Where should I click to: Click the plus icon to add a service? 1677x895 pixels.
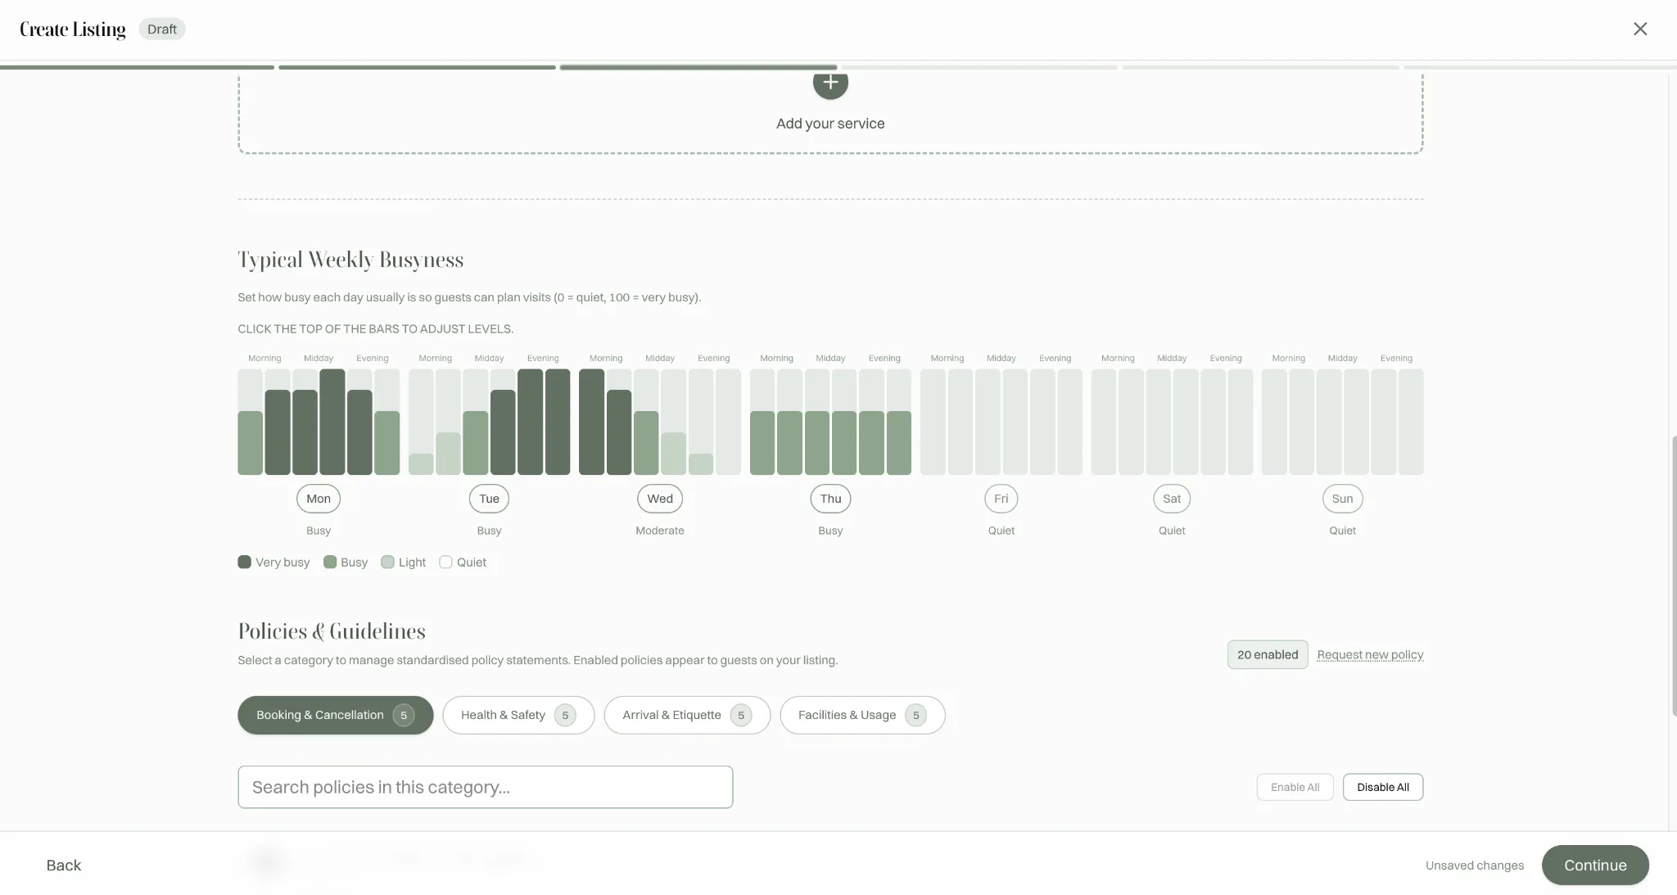tap(830, 84)
